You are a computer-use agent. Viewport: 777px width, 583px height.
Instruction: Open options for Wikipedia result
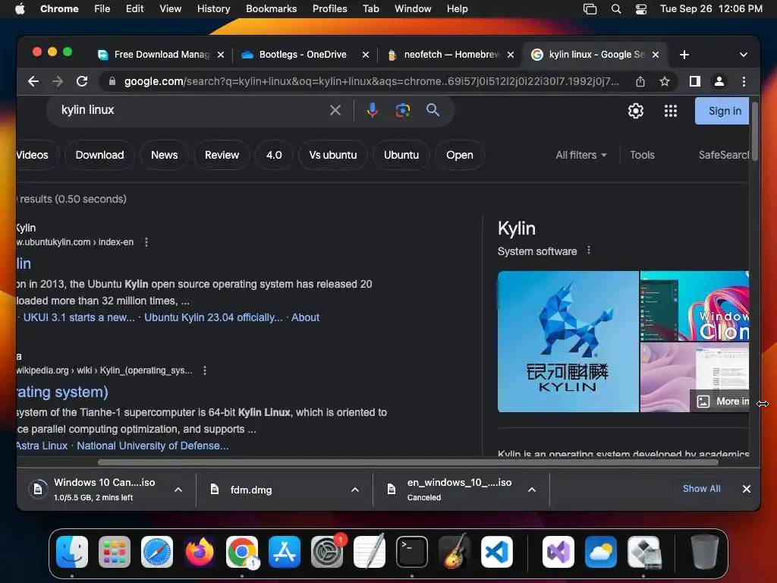coord(205,370)
